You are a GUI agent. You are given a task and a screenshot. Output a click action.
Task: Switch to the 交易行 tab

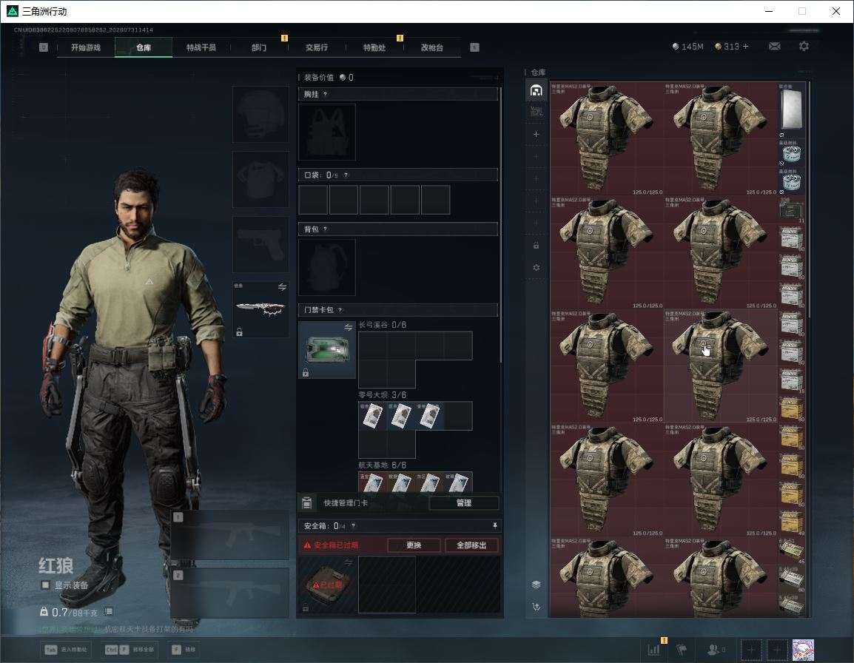point(317,47)
